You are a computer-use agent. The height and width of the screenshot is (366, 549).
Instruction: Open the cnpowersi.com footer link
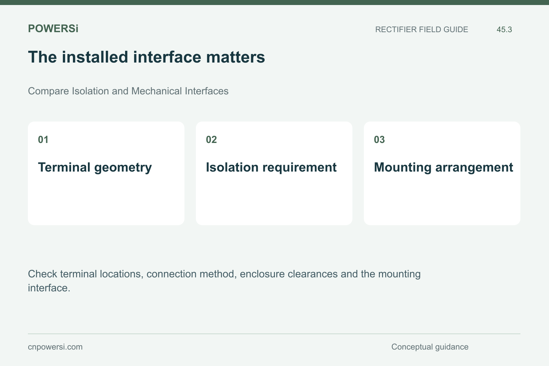point(55,347)
